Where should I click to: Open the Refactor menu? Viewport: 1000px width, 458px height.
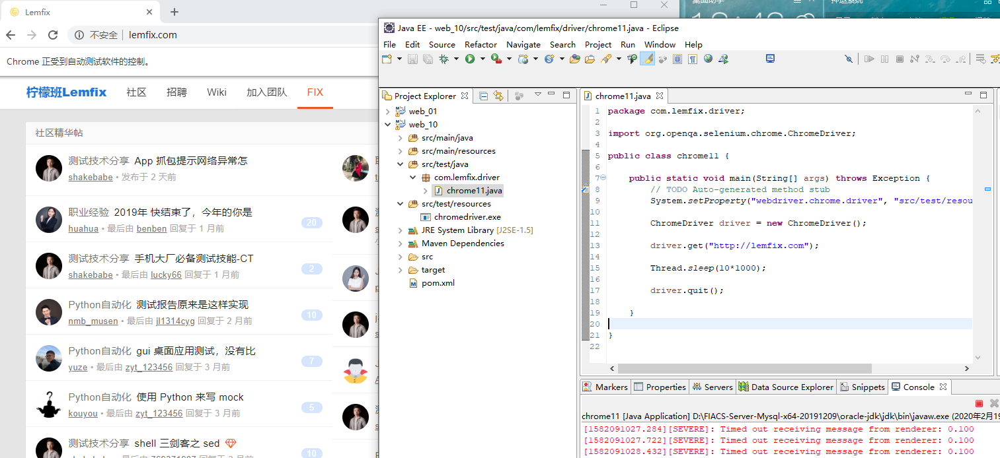(481, 44)
